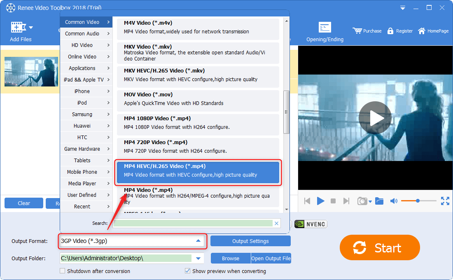
Task: Open the Purchase cart icon
Action: point(357,31)
